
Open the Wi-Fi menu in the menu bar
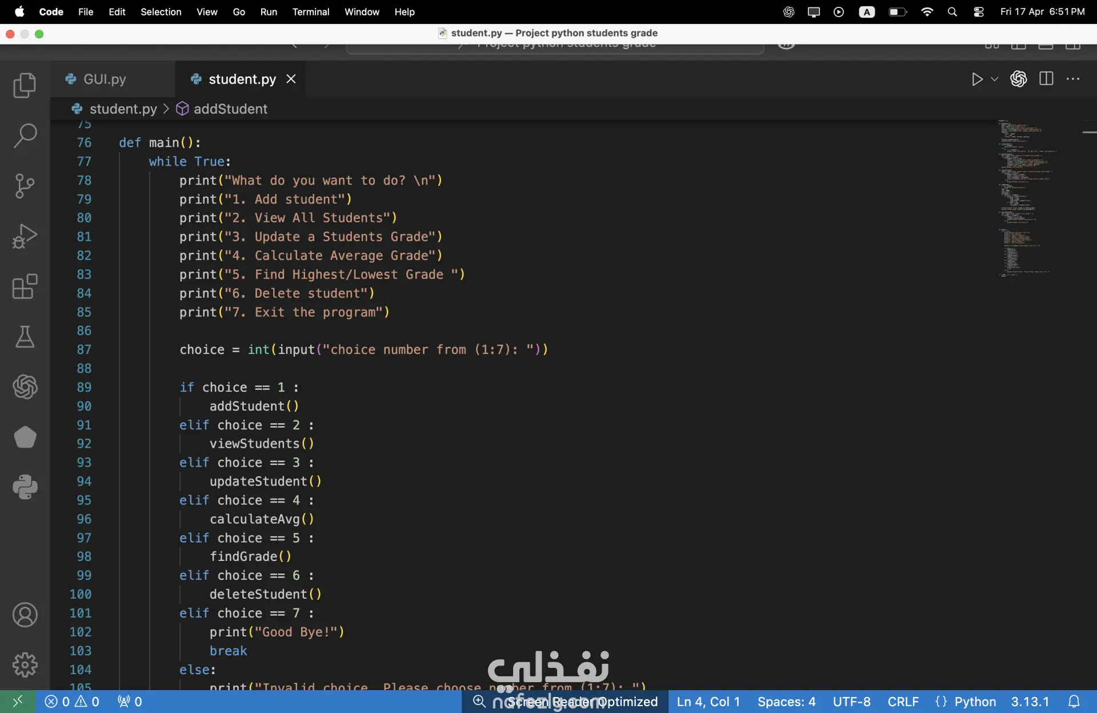pyautogui.click(x=927, y=12)
